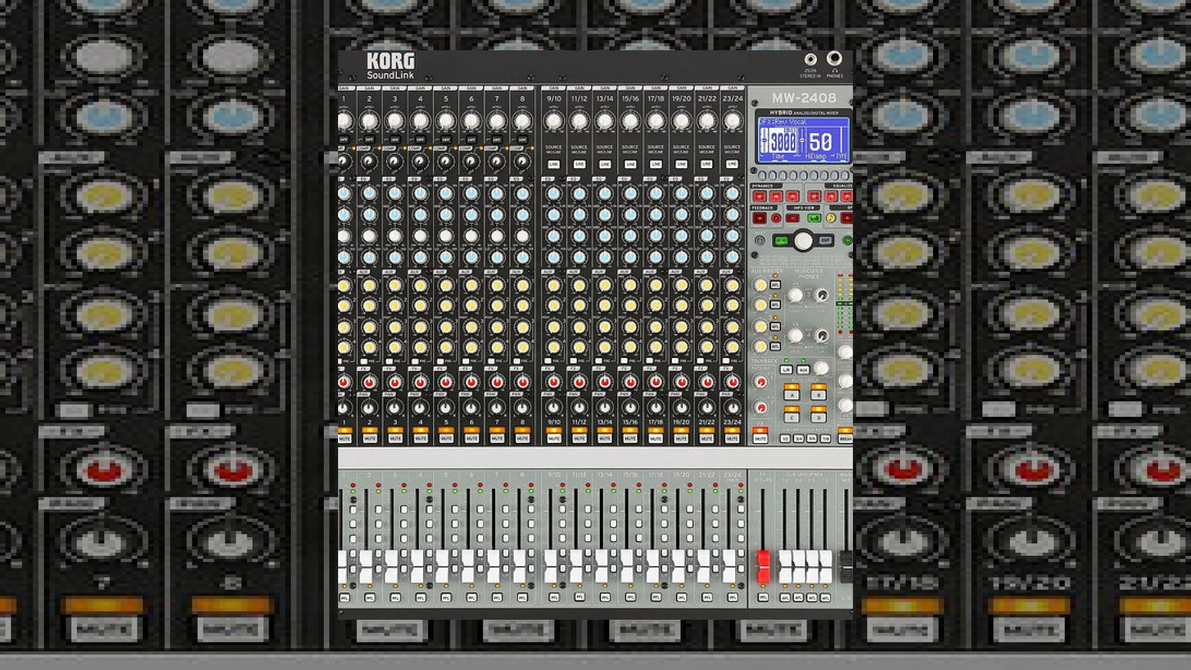This screenshot has height=670, width=1191.
Task: Enable the HPF switch on channel 4
Action: pos(420,140)
